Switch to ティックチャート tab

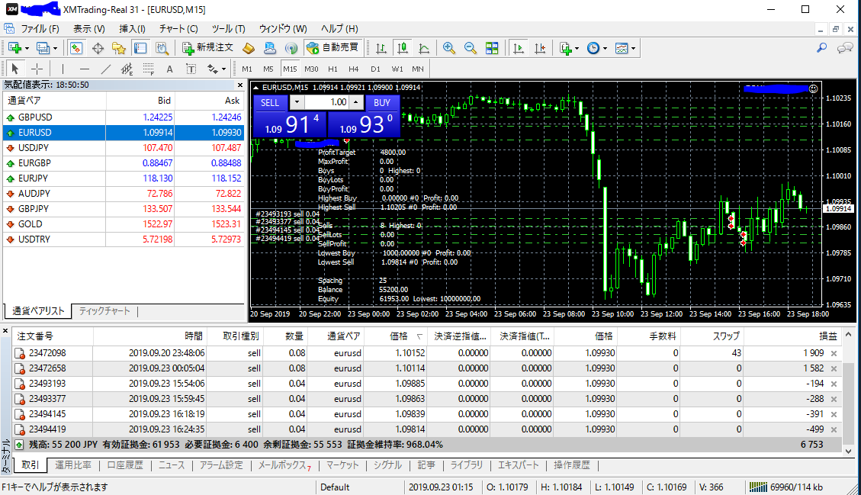click(x=104, y=311)
